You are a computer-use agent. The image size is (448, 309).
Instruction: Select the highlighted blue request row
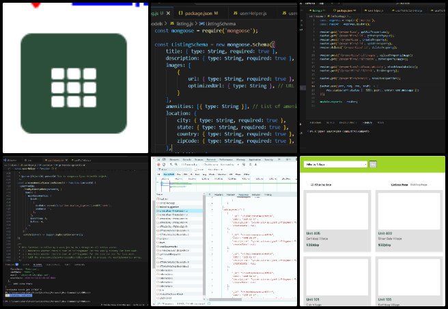(180, 211)
